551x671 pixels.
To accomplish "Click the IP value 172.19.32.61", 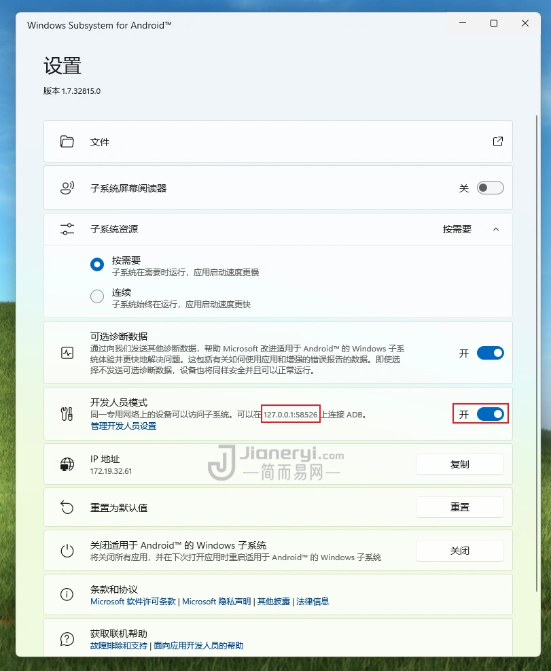I will point(111,471).
